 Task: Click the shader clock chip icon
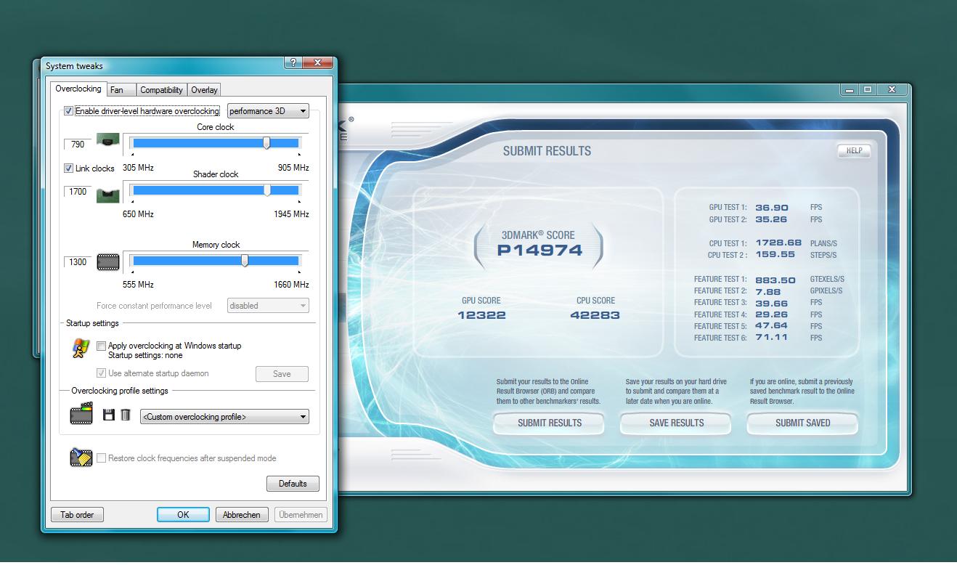(x=107, y=195)
